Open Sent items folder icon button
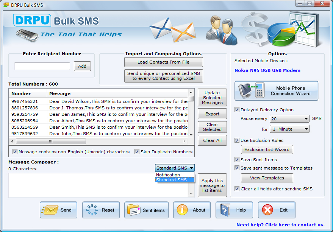333x232 pixels. [x=146, y=210]
